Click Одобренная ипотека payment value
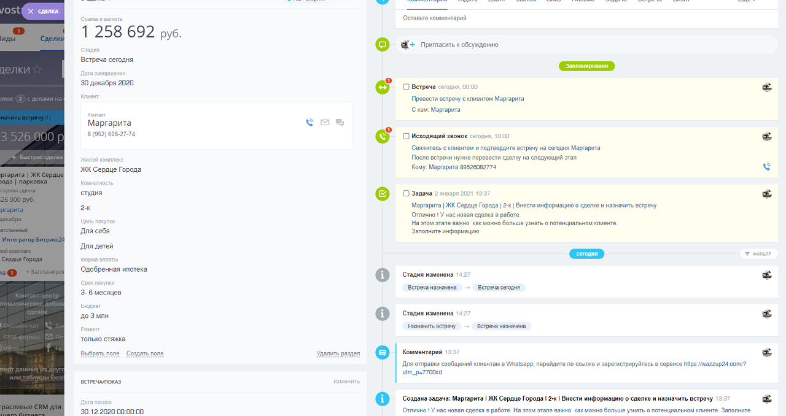The width and height of the screenshot is (786, 416). 114,269
